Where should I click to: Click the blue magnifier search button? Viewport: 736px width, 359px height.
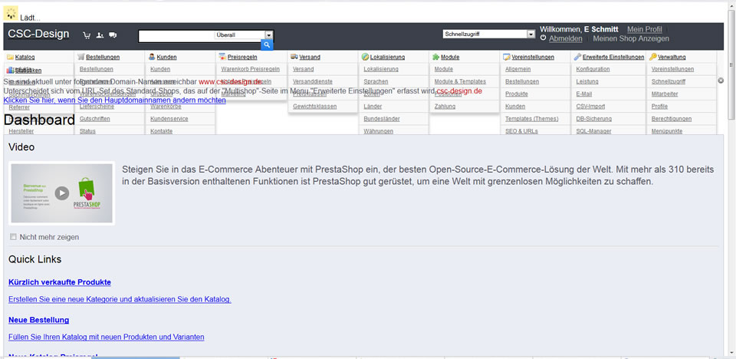(x=267, y=45)
